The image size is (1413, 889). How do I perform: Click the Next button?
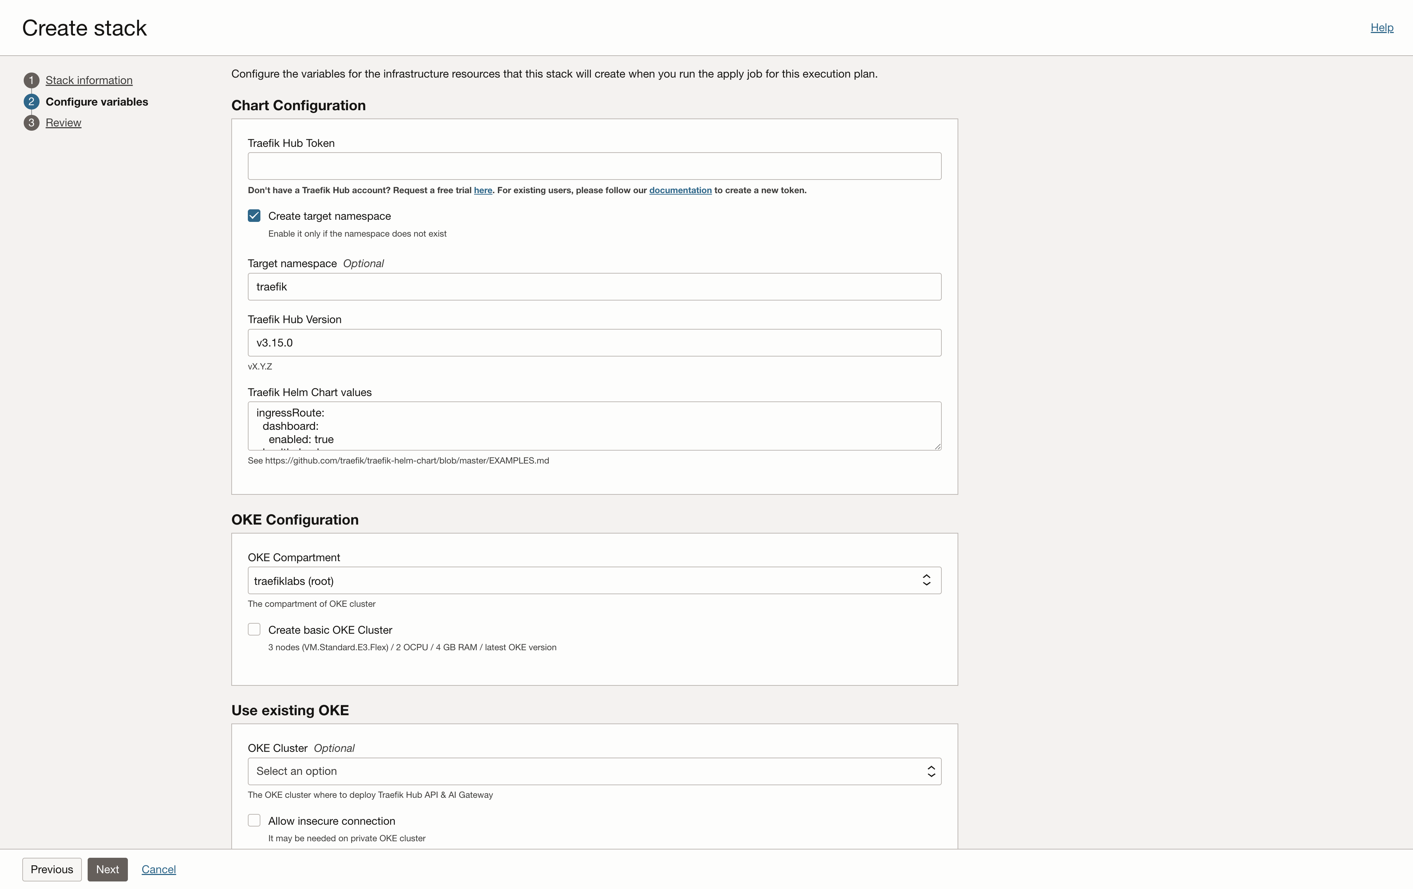click(107, 869)
